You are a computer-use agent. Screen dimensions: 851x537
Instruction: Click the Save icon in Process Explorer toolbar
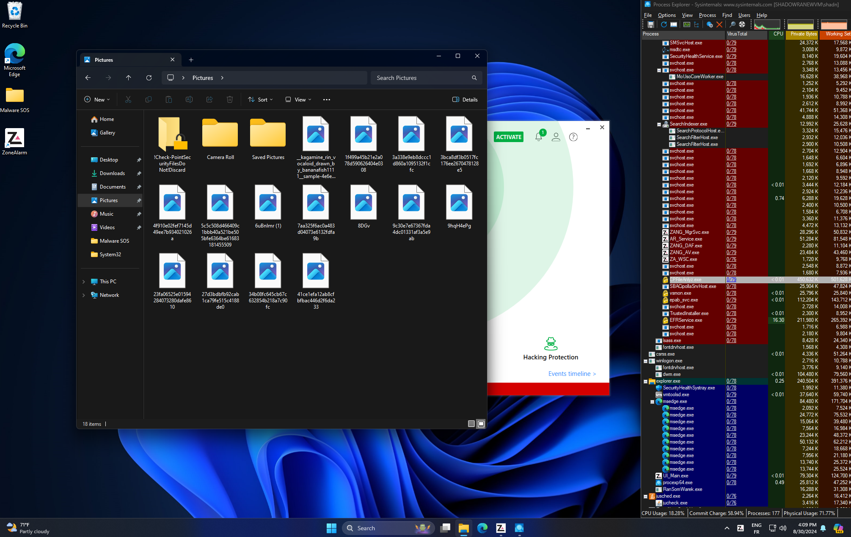tap(651, 25)
